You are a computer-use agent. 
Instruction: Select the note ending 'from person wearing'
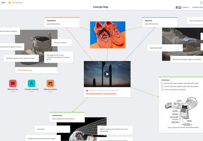pos(10,31)
